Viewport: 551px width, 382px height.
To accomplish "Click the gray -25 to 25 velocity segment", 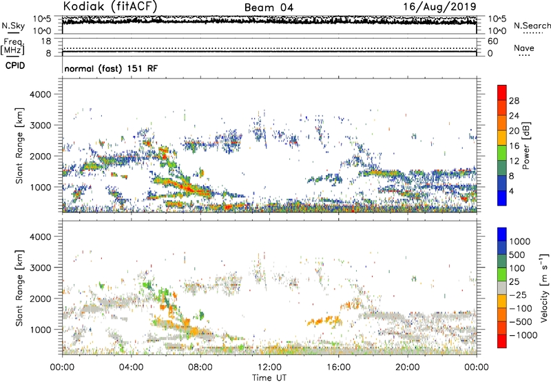I will pyautogui.click(x=502, y=288).
